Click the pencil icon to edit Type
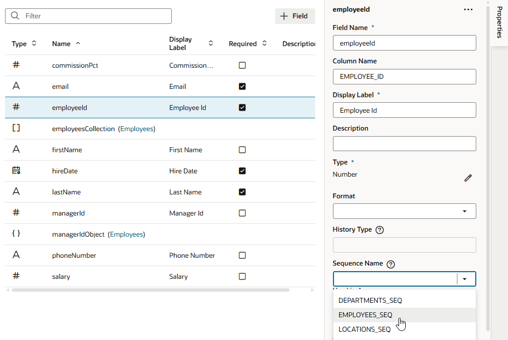Screen dimensions: 508x340 (468, 178)
